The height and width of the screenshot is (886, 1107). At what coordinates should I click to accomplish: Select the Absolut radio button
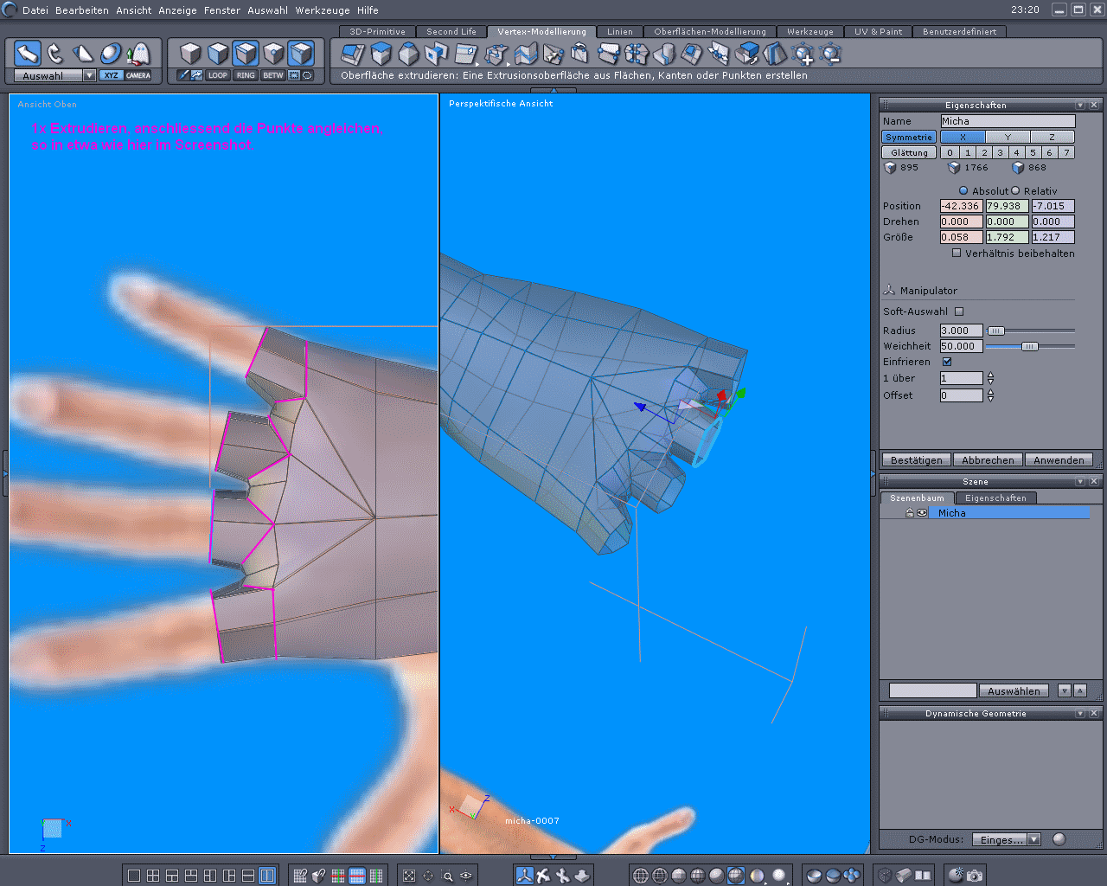pyautogui.click(x=963, y=190)
